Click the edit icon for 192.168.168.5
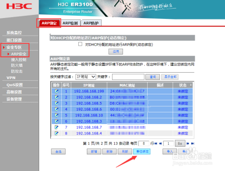 click(x=56, y=103)
